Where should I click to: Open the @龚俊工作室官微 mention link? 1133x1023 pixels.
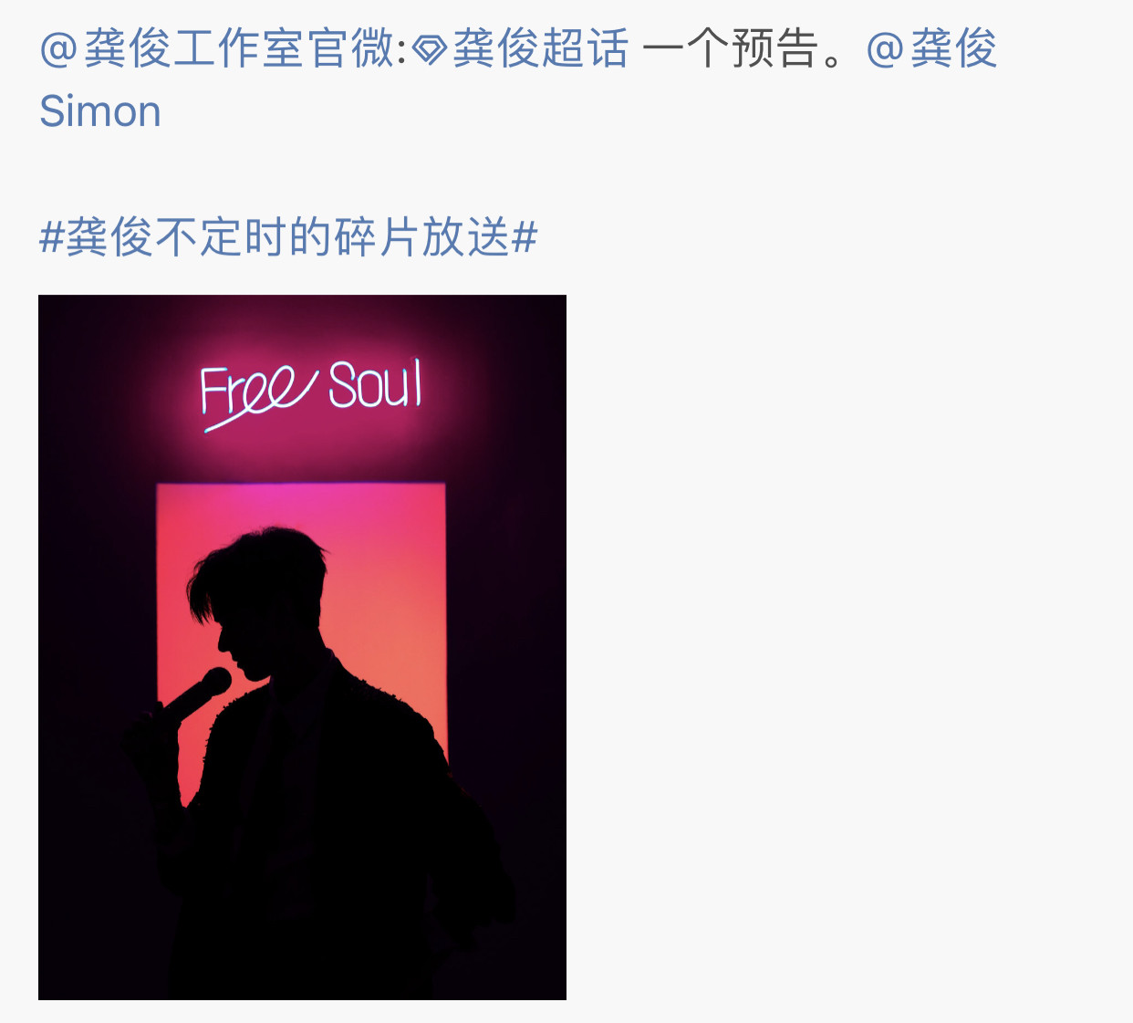coord(223,49)
